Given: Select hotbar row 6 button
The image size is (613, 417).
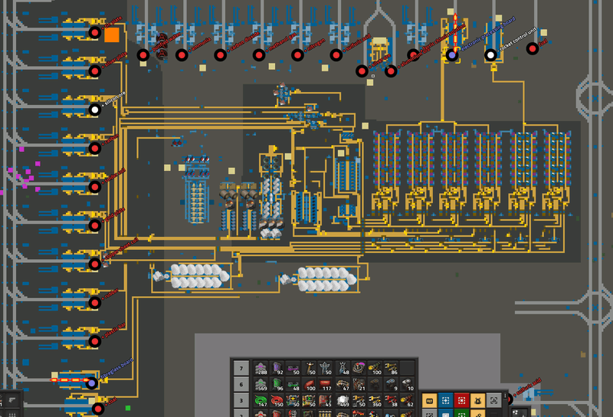Looking at the screenshot, I should point(241,385).
